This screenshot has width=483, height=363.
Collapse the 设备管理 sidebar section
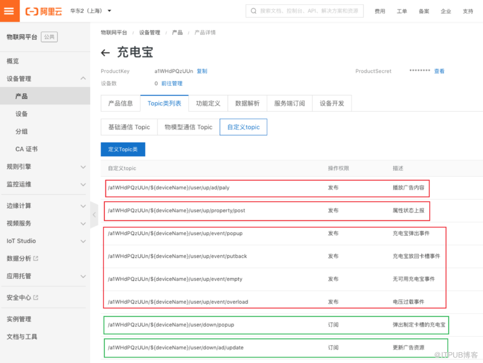coord(83,79)
